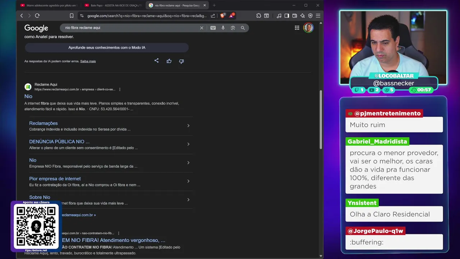Screen dimensions: 460x259
Task: Open the Brave Wallet icon
Action: [x=295, y=16]
